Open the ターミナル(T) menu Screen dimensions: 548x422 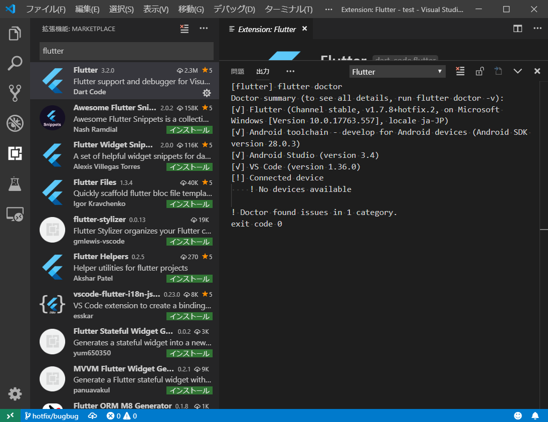click(x=289, y=10)
